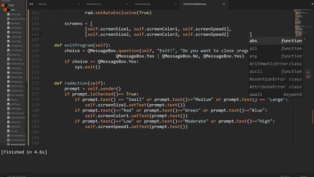
Task: Click the autocomplete popup scrollbar
Action: point(304,39)
